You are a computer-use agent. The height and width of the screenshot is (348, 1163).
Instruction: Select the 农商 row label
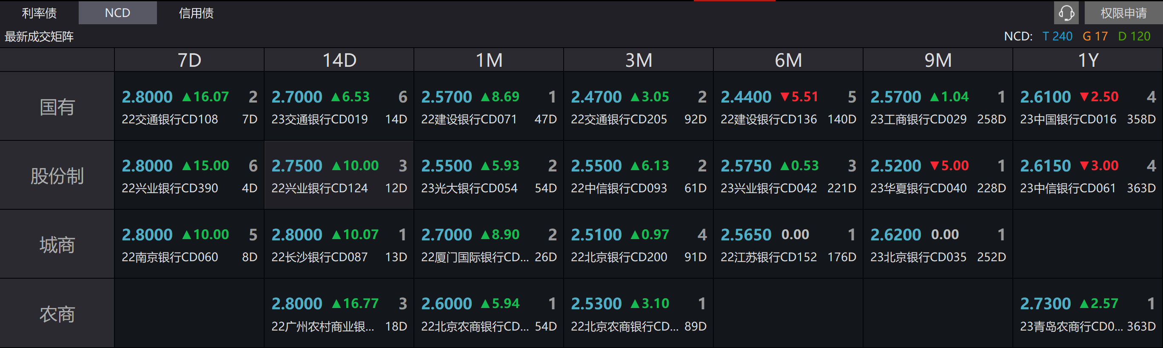pyautogui.click(x=57, y=313)
